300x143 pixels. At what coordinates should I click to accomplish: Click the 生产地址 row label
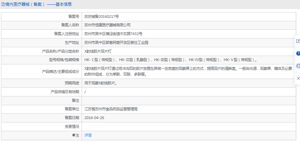point(72,43)
